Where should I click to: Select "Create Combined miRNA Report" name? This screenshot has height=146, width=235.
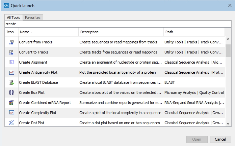45,103
